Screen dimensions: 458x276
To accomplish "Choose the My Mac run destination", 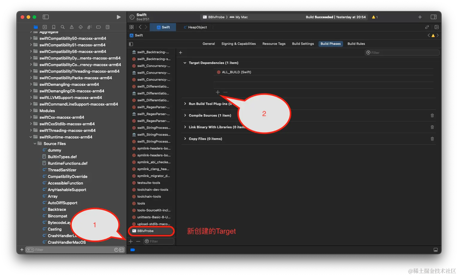I will [239, 17].
